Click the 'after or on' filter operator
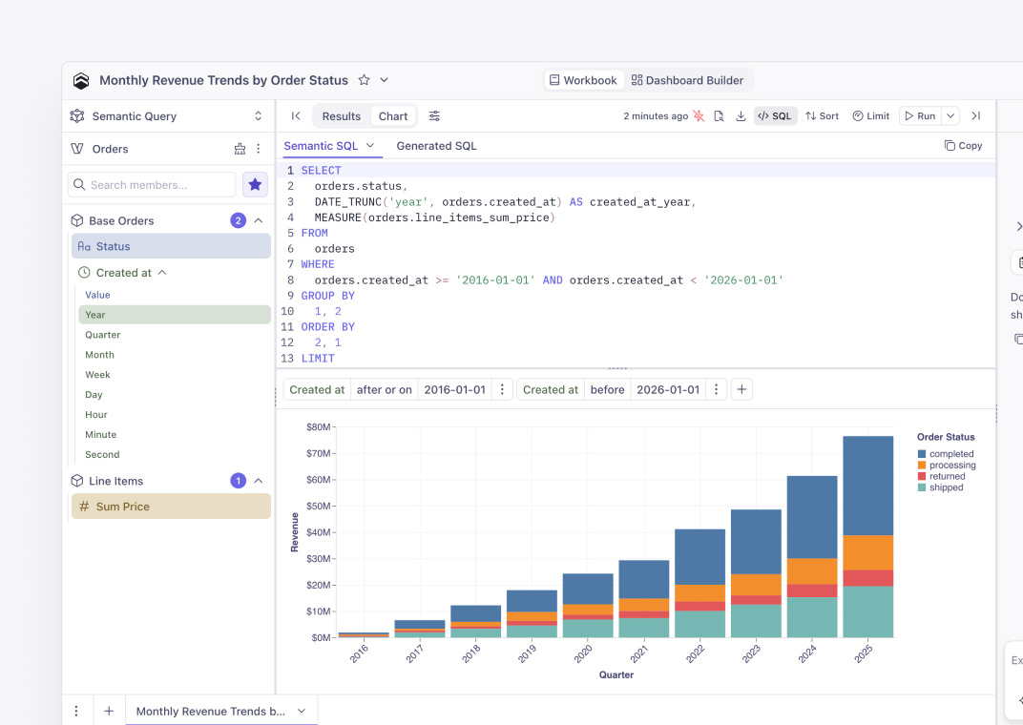Screen dimensions: 1023x725 tap(385, 390)
